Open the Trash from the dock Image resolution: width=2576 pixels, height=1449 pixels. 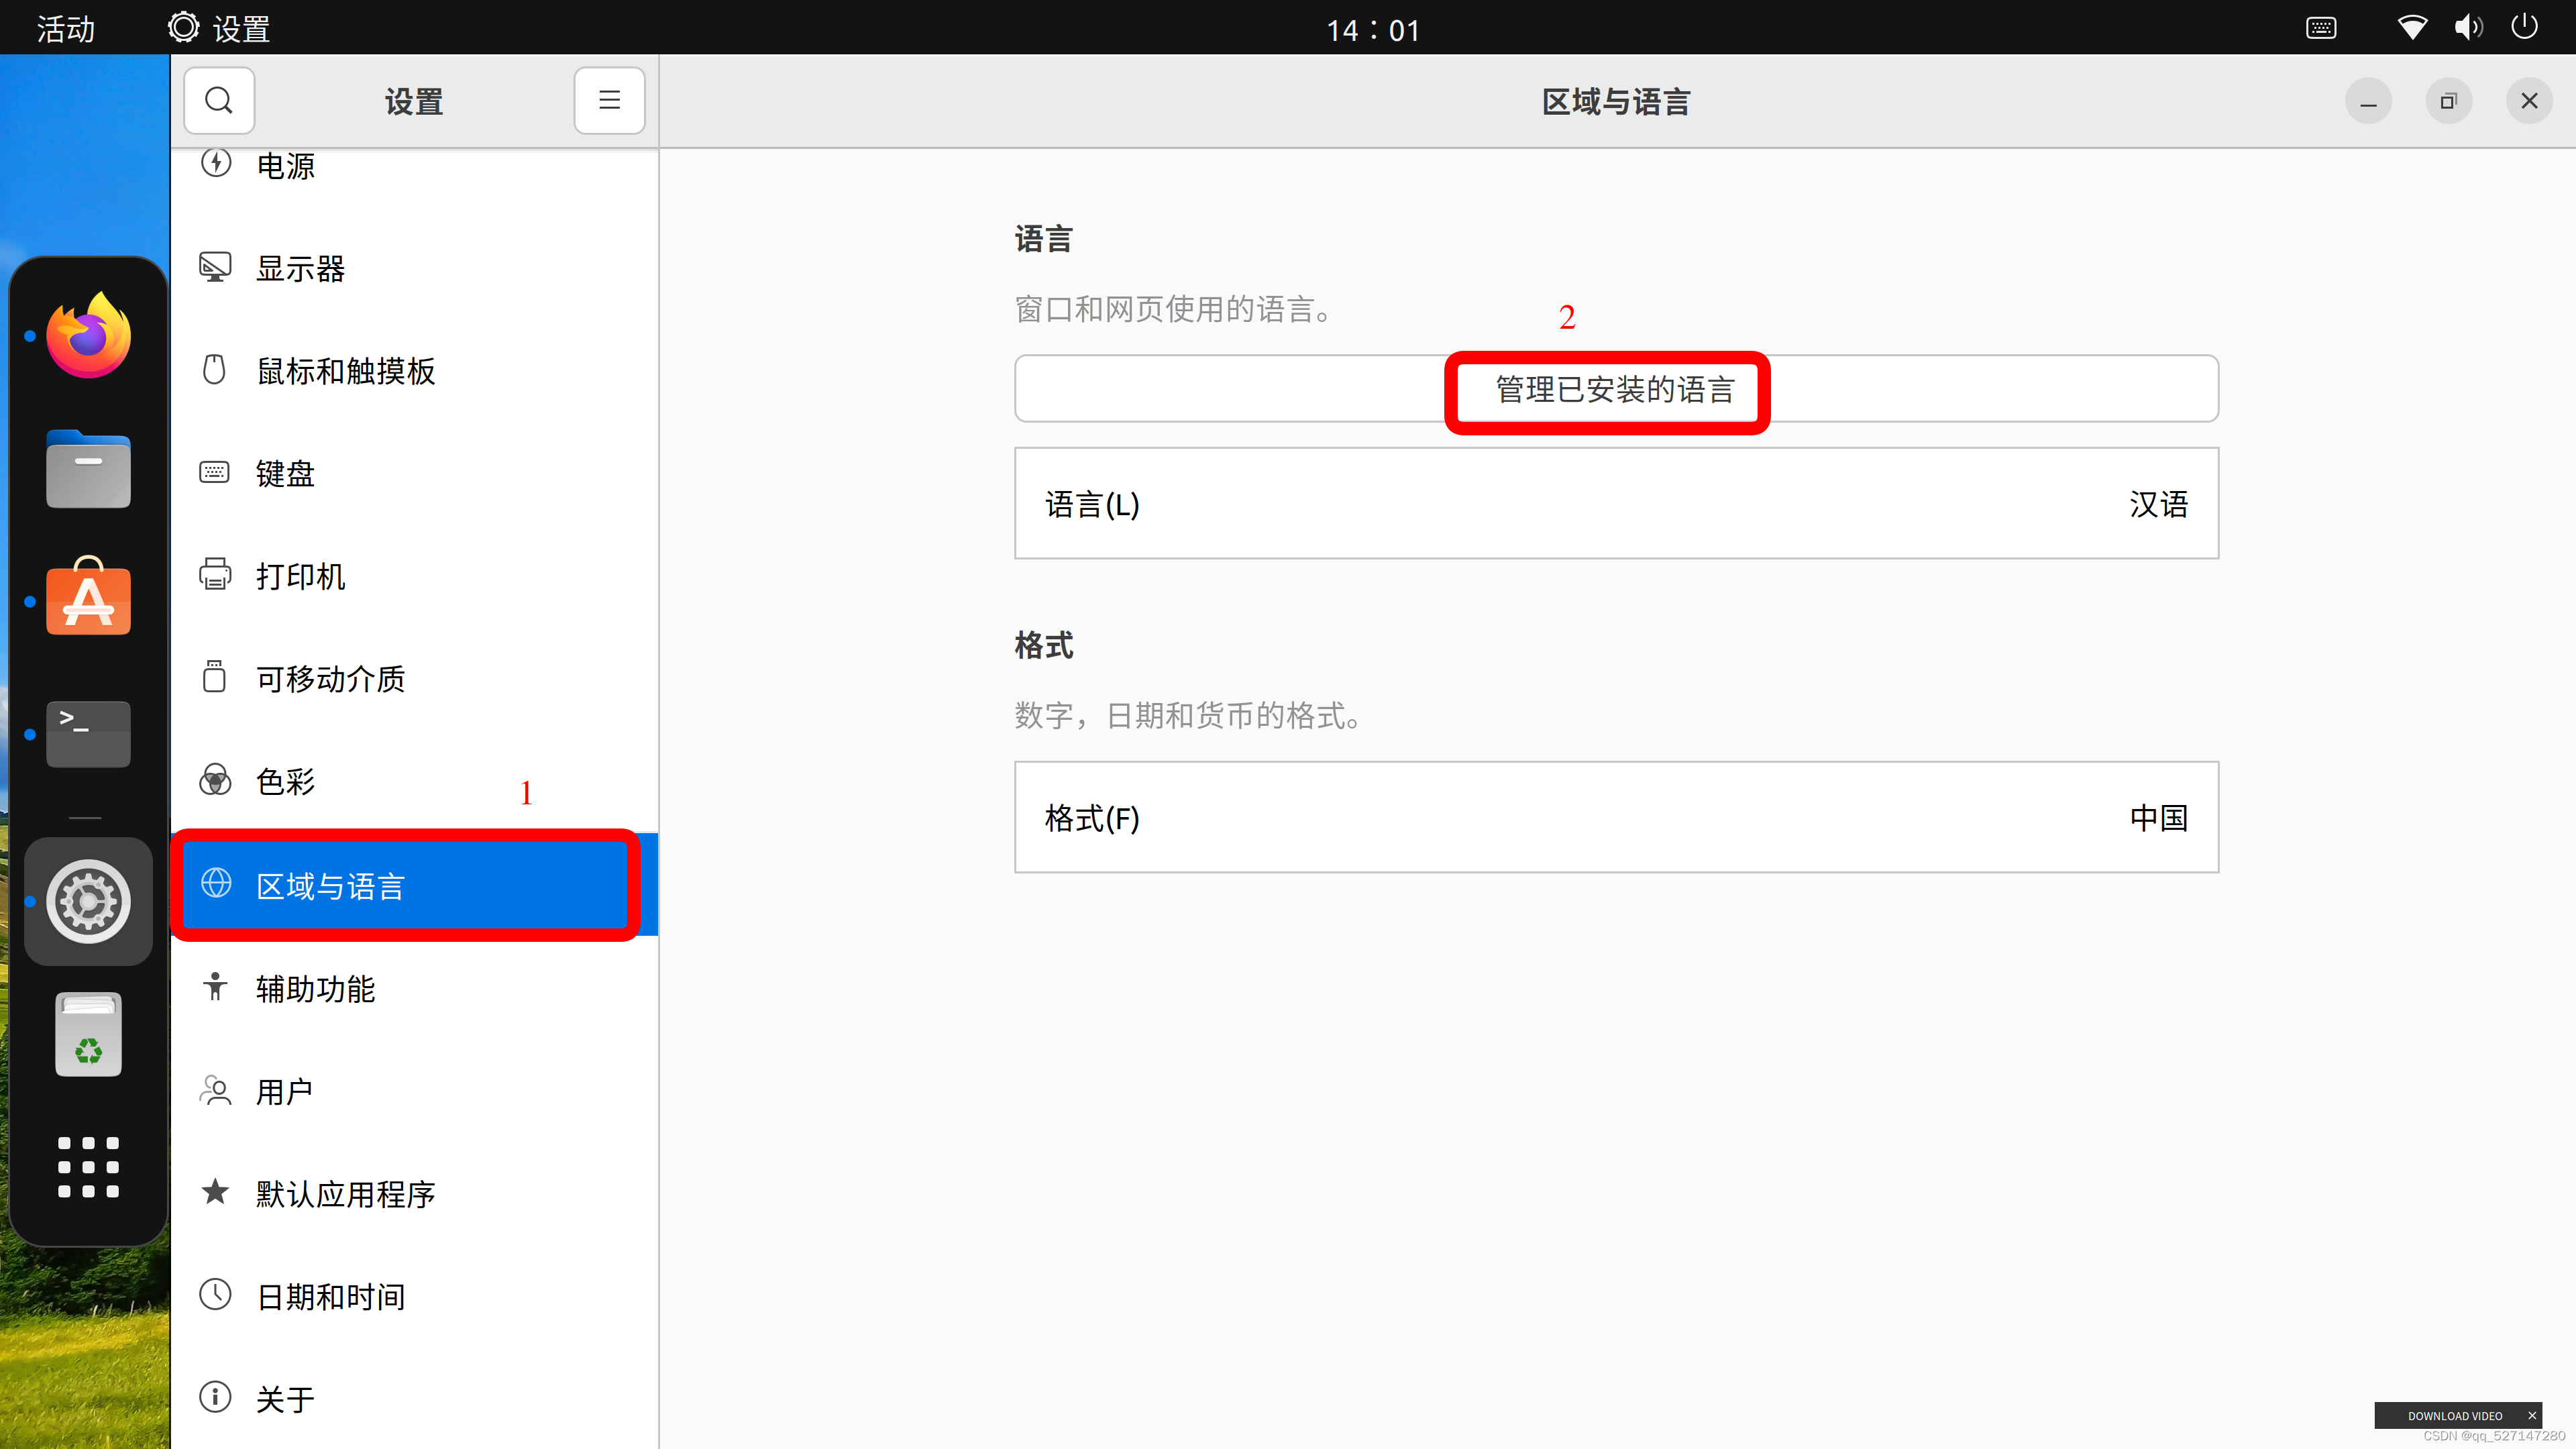click(88, 1035)
